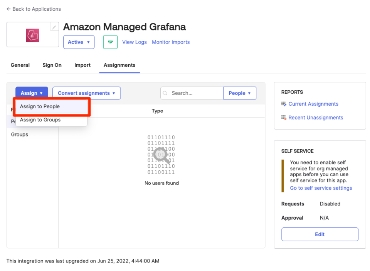Click the back arrow before Back to Applications
The width and height of the screenshot is (370, 271).
(8, 9)
